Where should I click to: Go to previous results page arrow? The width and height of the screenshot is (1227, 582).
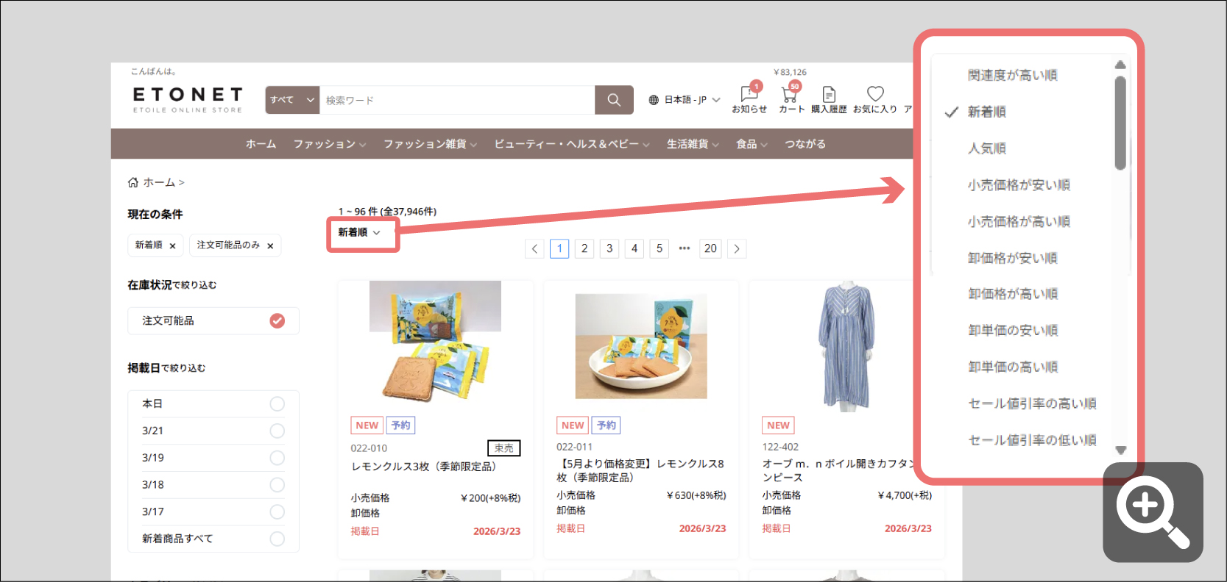535,248
